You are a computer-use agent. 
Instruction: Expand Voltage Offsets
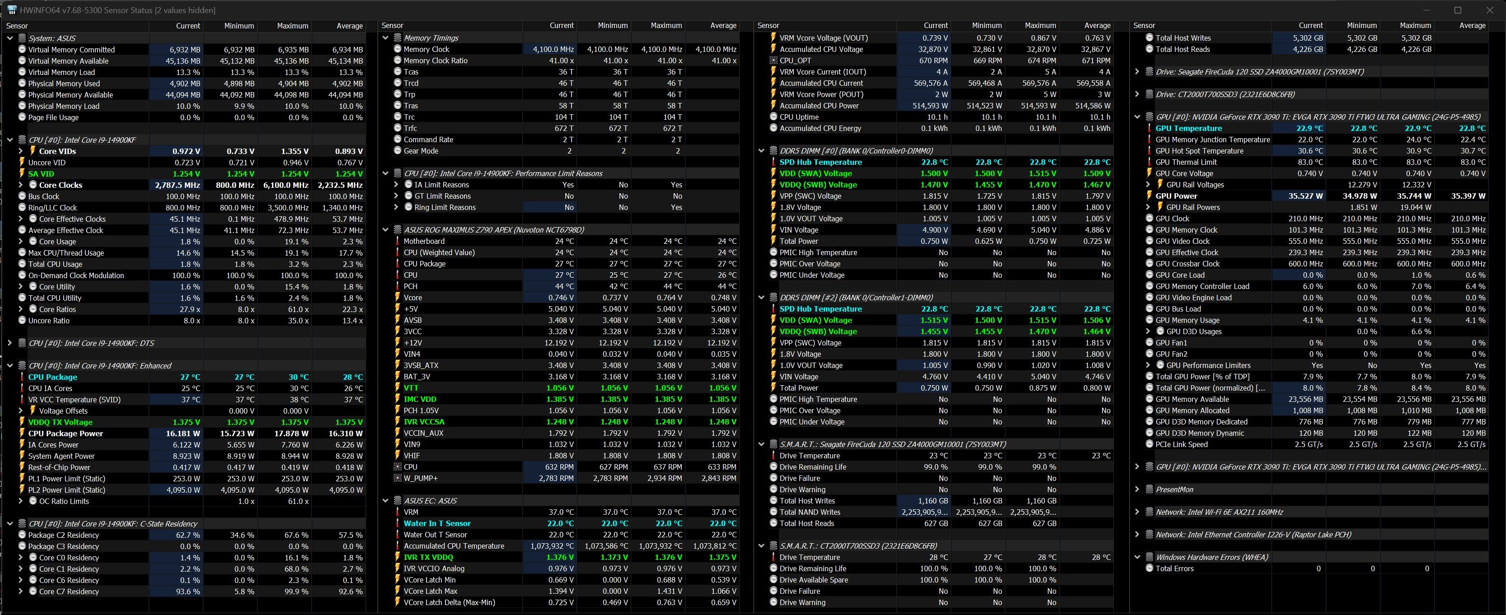click(21, 410)
